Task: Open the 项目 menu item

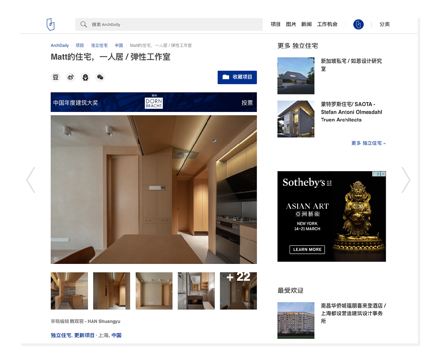Action: (275, 24)
